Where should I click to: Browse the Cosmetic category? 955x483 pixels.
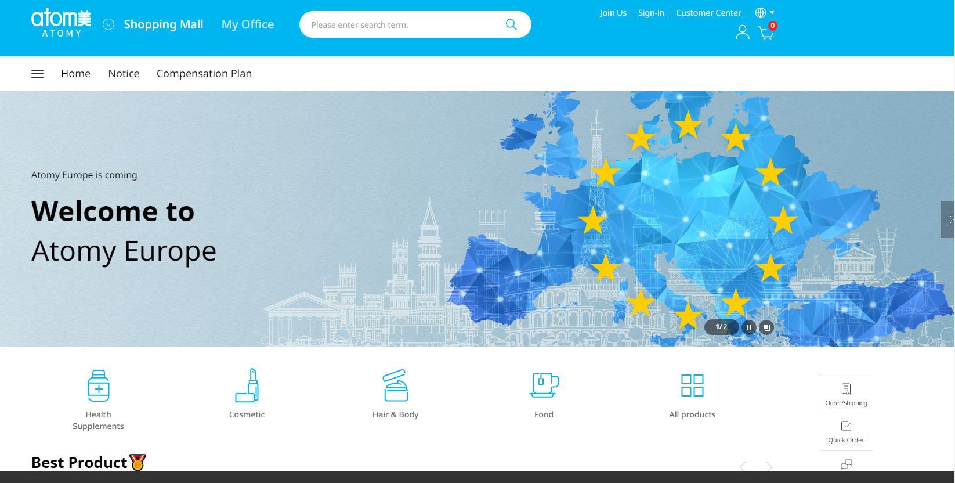247,394
